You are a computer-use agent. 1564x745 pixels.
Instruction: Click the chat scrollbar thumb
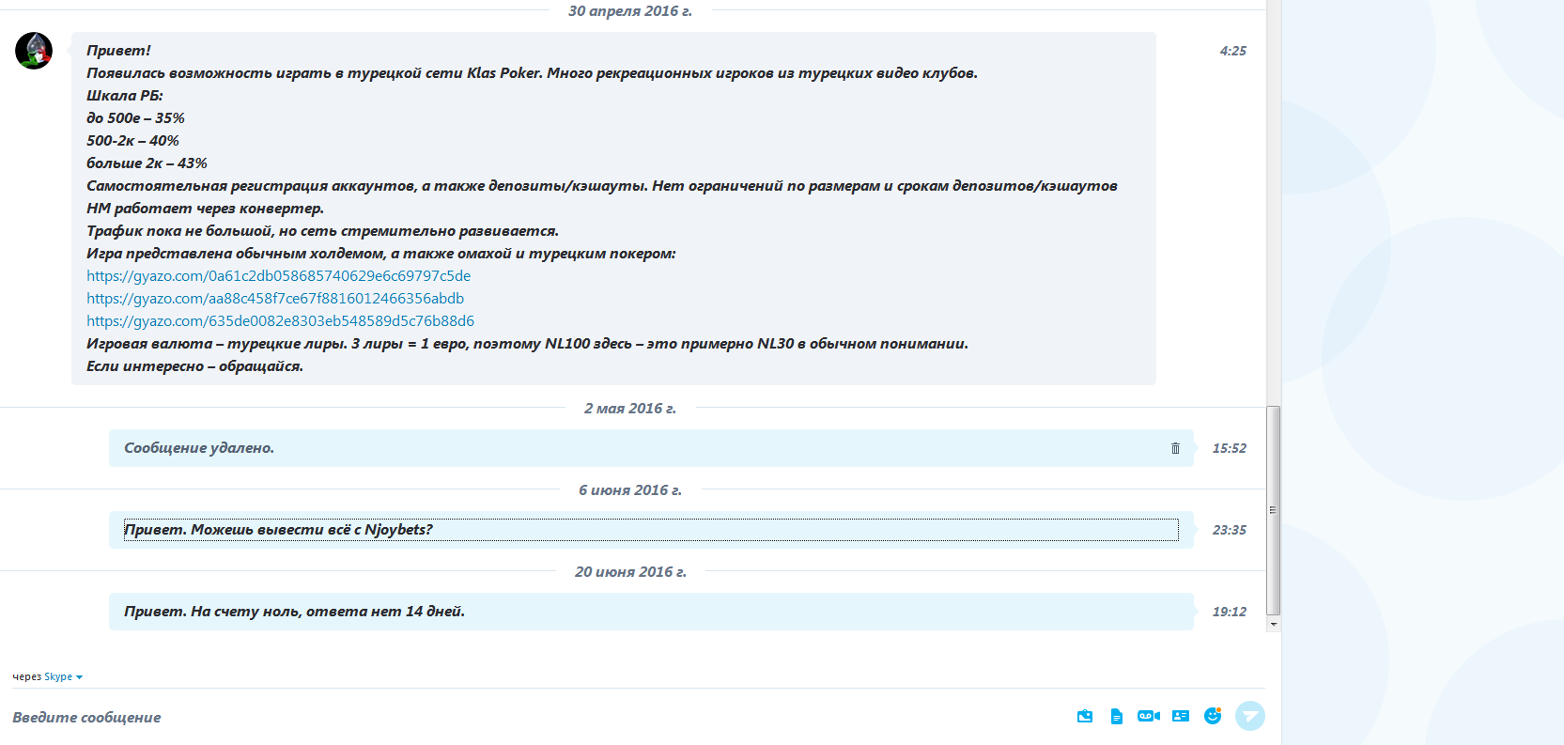click(x=1274, y=510)
